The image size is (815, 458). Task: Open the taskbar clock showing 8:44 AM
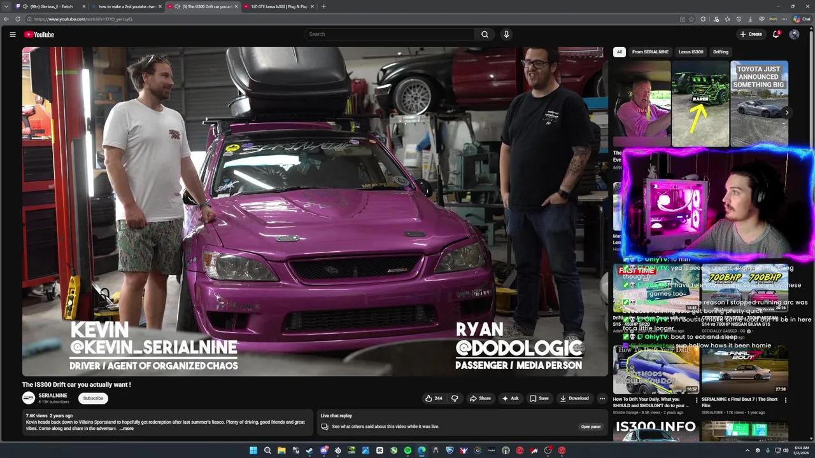click(x=802, y=450)
